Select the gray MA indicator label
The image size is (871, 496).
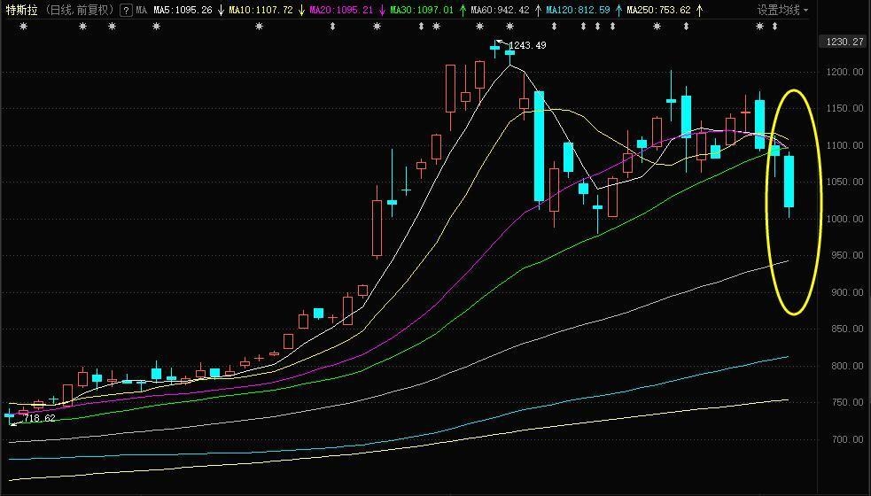(141, 11)
